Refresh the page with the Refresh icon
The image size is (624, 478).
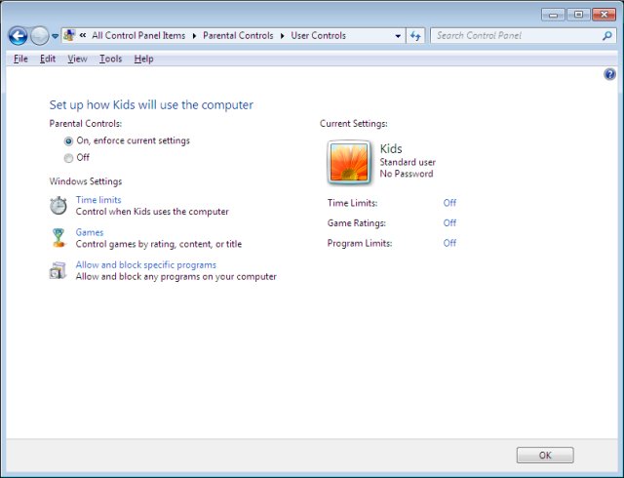415,36
